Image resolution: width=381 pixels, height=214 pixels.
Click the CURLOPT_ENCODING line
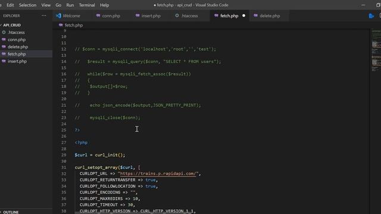coord(108,193)
